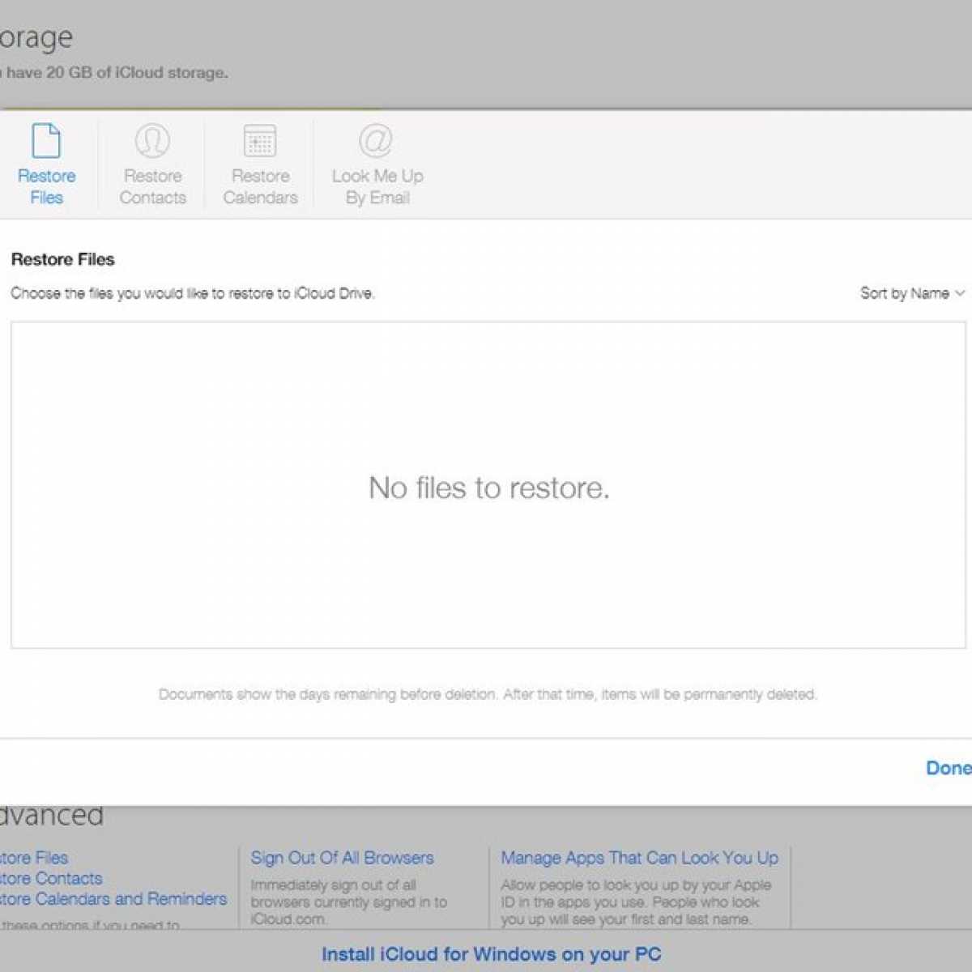The image size is (972, 972).
Task: Click the Restore Files link under Advanced
Action: 34,858
